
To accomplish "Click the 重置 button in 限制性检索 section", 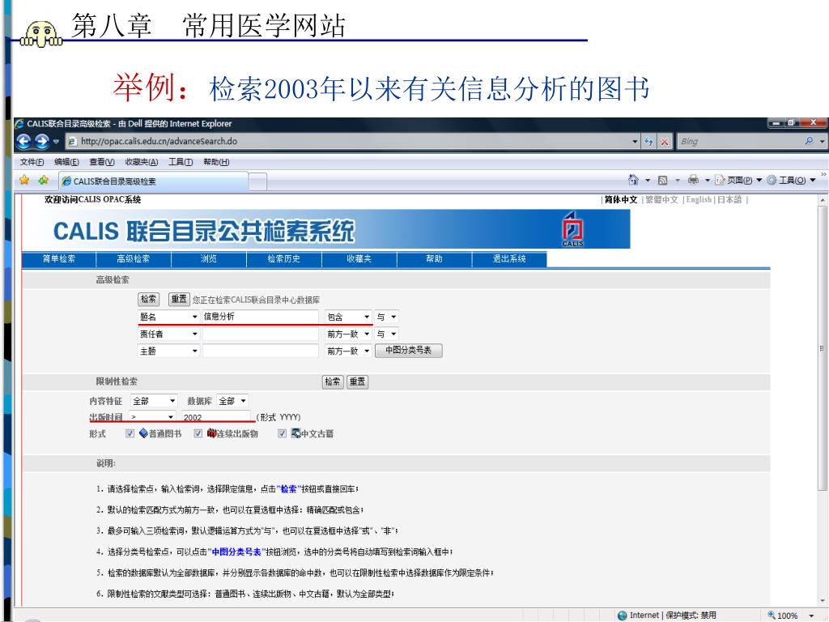I will pyautogui.click(x=357, y=381).
